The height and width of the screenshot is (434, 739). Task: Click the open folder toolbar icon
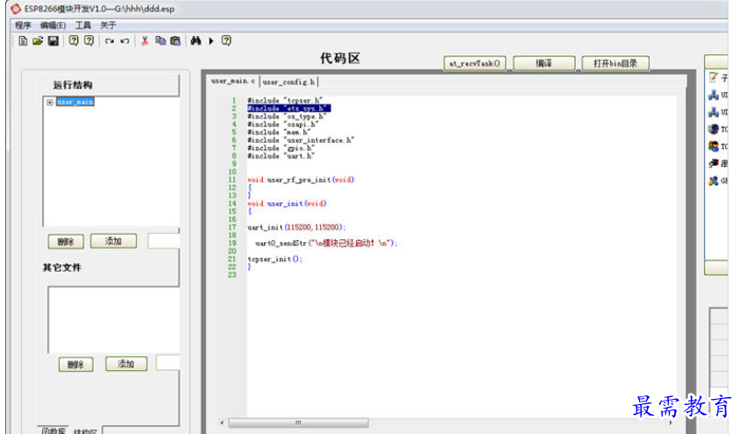point(38,41)
